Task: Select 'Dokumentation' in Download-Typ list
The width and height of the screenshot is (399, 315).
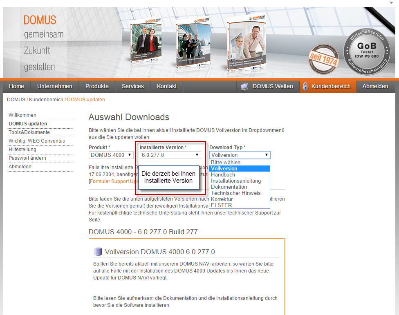Action: coord(240,187)
